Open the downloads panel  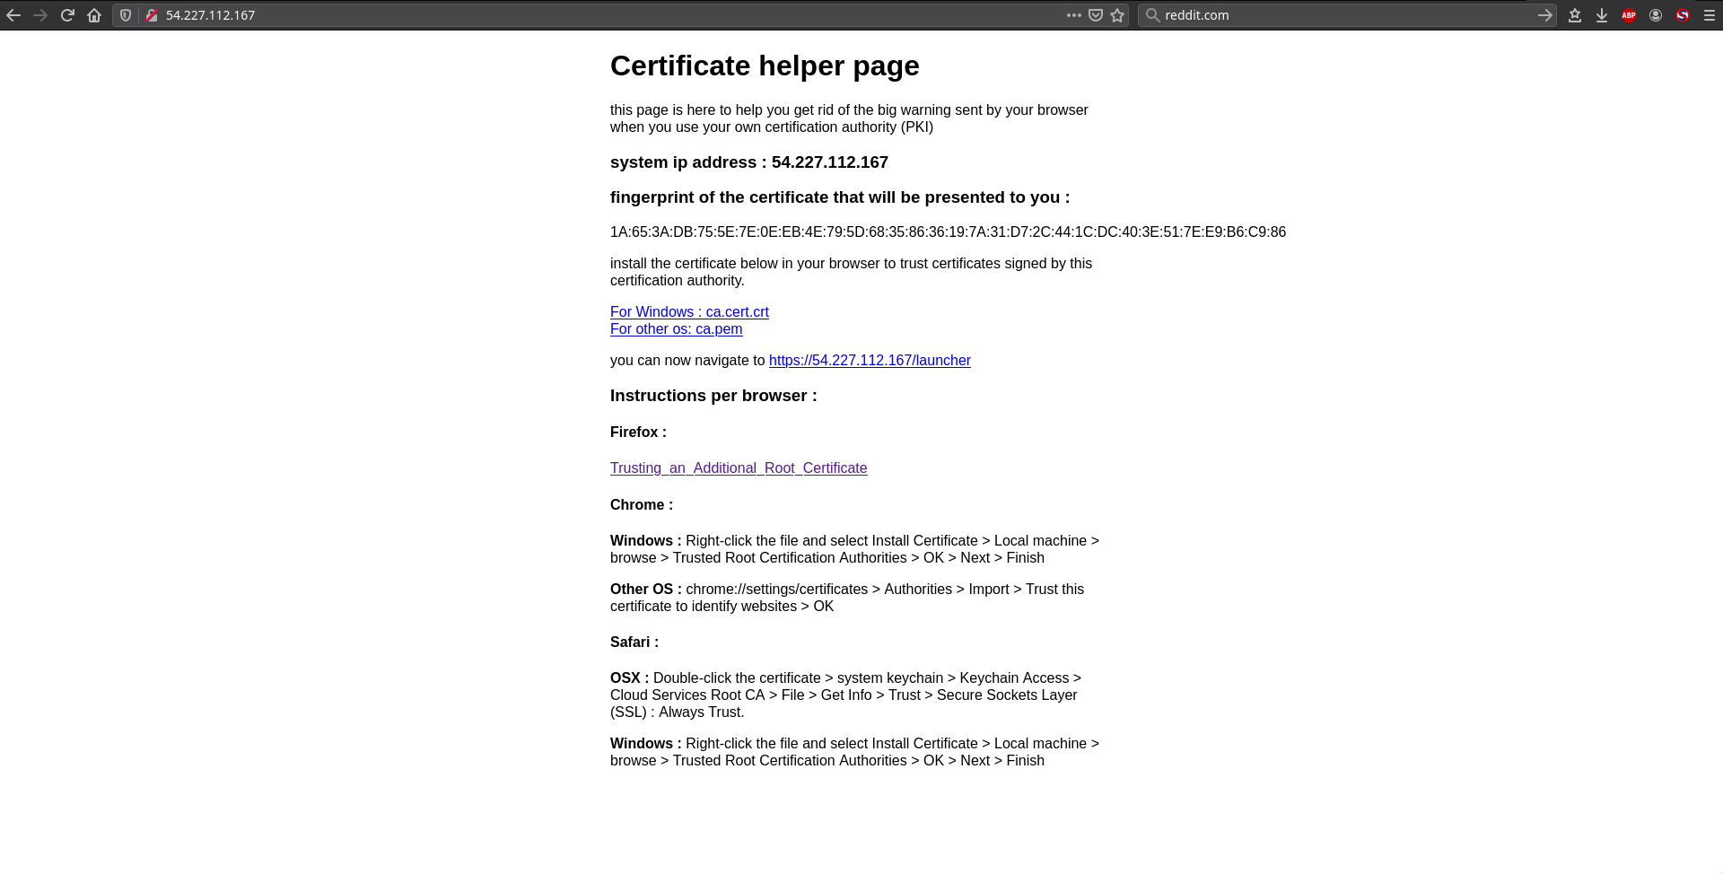pos(1602,15)
